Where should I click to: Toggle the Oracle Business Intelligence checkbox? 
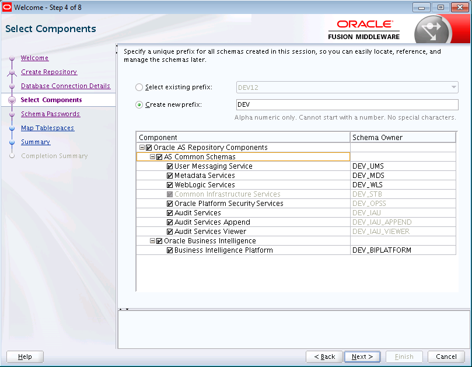pyautogui.click(x=159, y=241)
